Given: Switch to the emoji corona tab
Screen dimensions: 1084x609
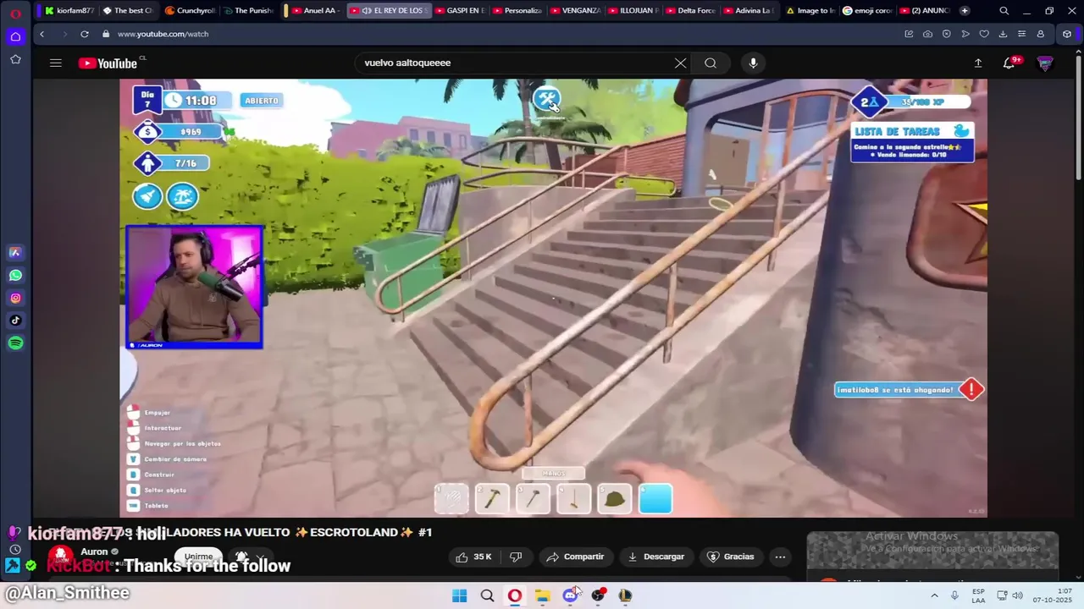Looking at the screenshot, I should 866,11.
